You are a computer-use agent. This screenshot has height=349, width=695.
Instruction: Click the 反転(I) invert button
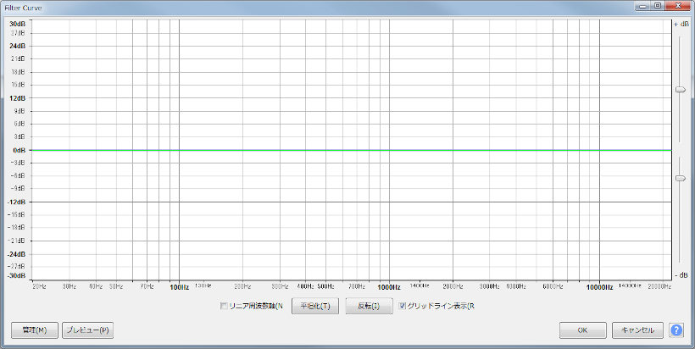pyautogui.click(x=368, y=306)
